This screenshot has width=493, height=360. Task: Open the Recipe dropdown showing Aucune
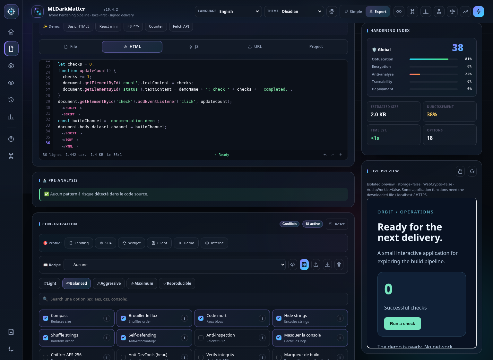(175, 265)
